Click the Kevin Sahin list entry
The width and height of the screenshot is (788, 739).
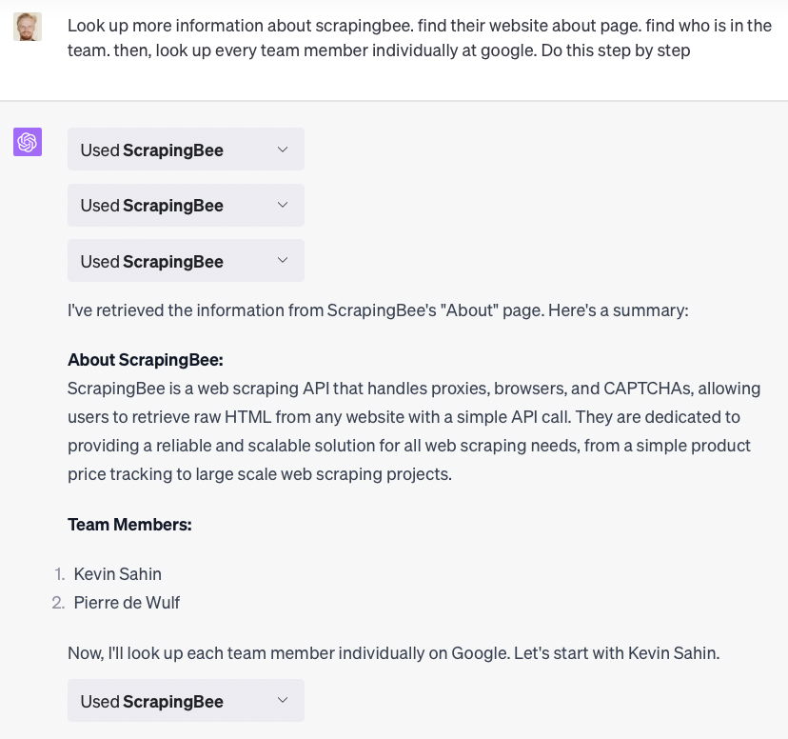[x=117, y=574]
